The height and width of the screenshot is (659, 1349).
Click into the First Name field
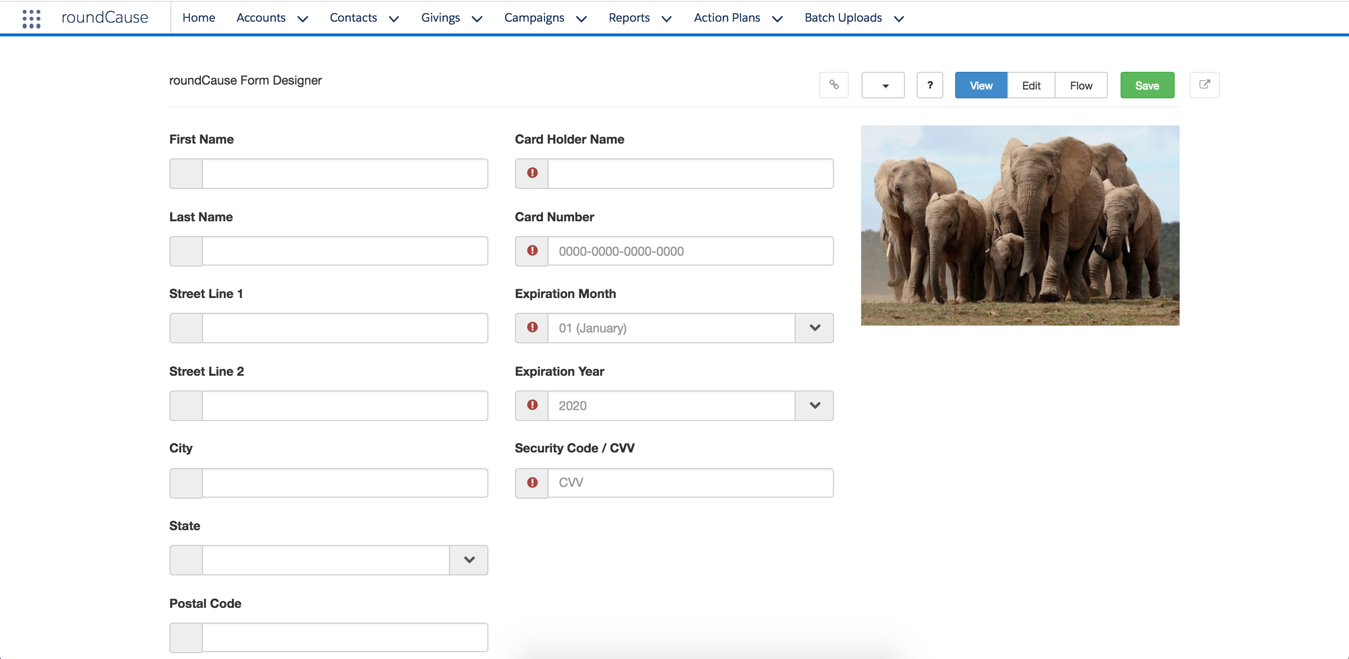click(x=345, y=173)
